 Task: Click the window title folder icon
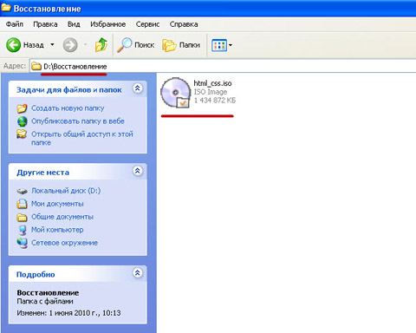point(6,8)
